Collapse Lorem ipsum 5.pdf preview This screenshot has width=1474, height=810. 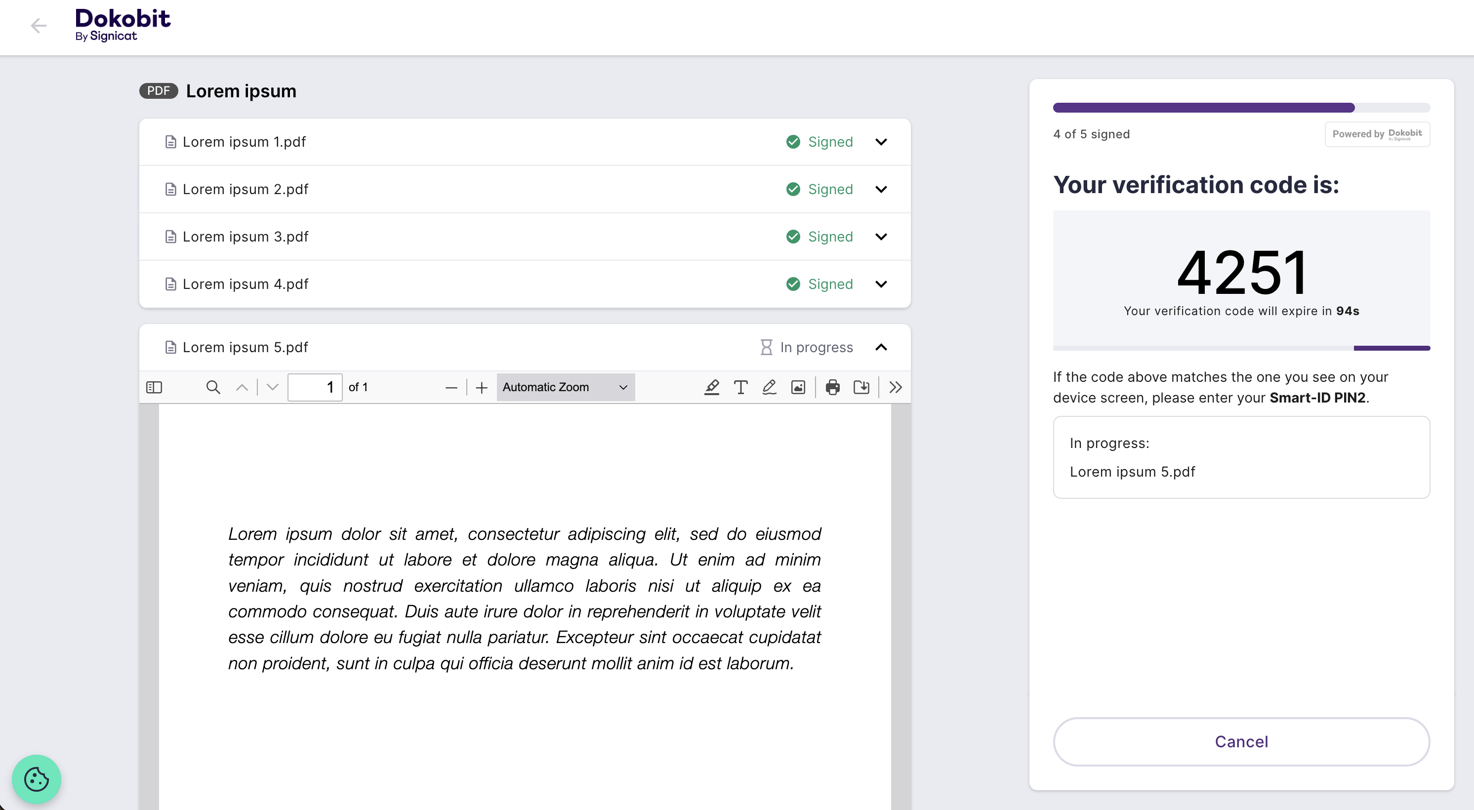click(x=881, y=347)
